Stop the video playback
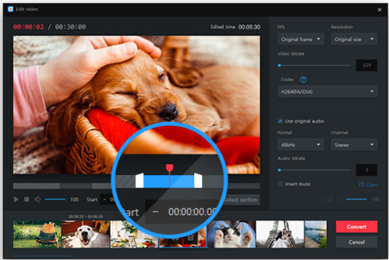 pos(27,199)
